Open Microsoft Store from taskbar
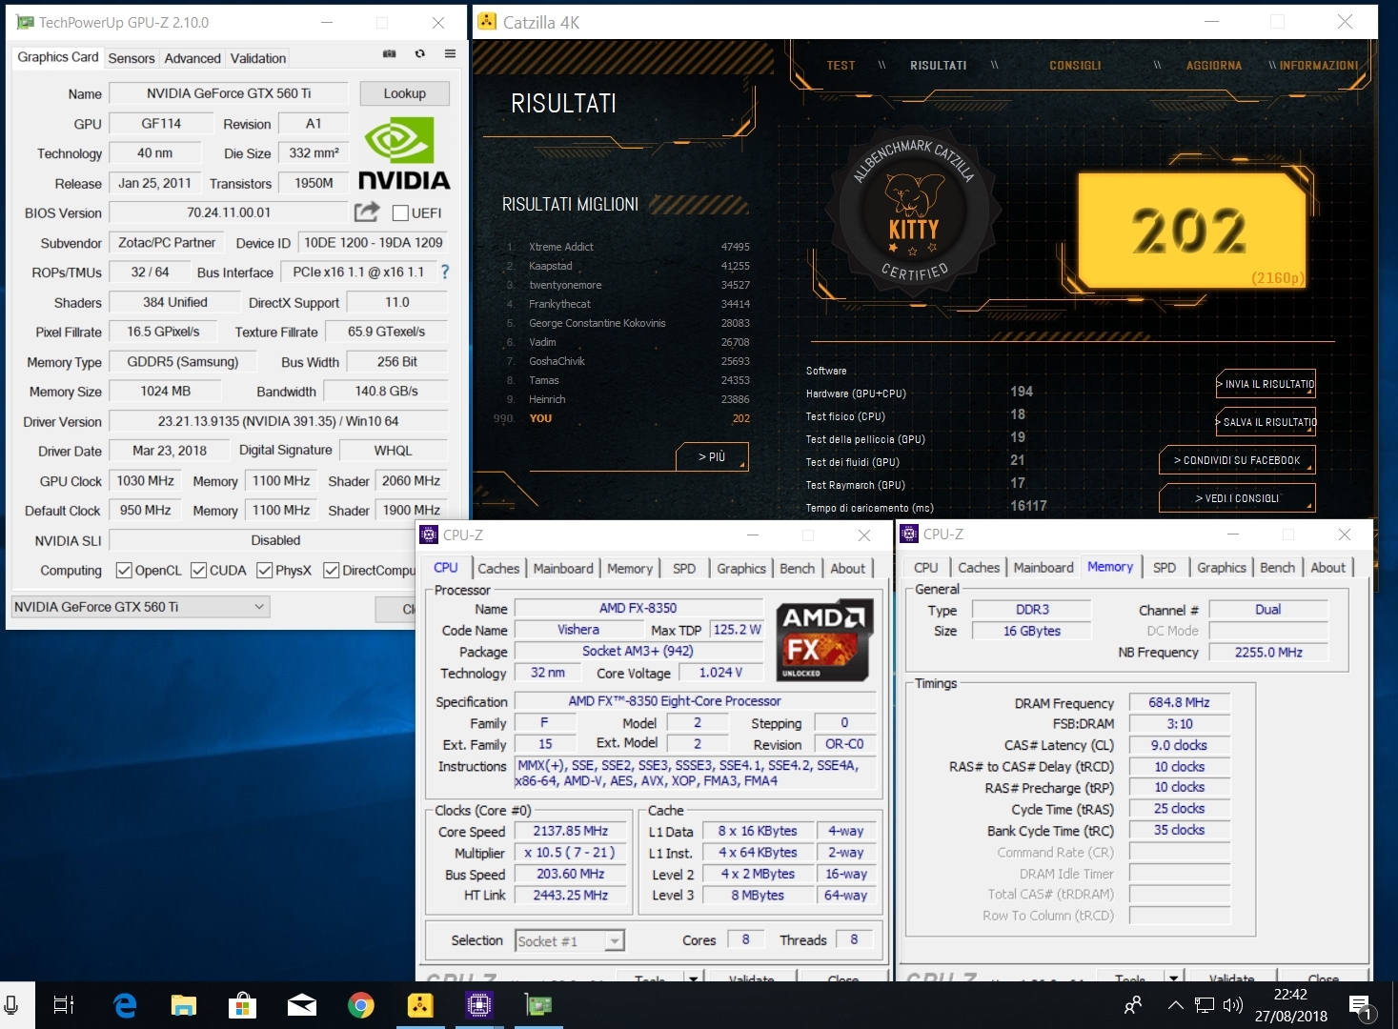 pos(243,1005)
